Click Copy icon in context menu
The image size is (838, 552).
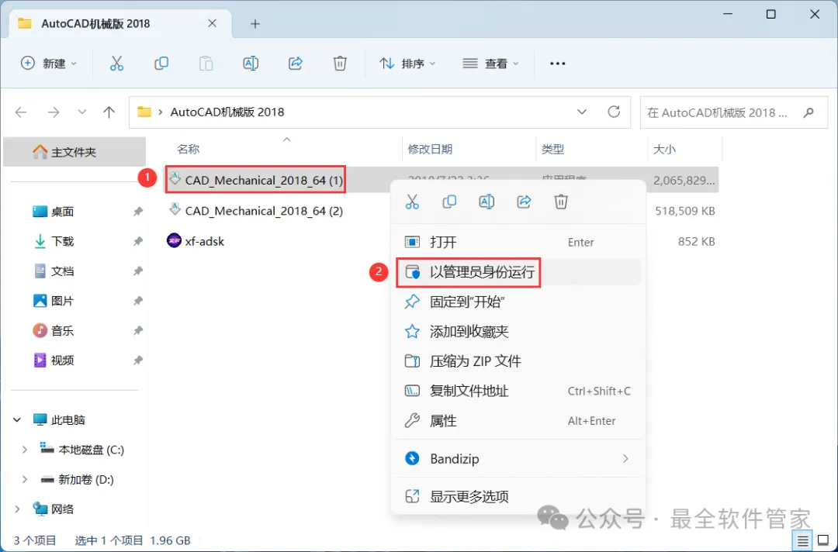(x=449, y=202)
